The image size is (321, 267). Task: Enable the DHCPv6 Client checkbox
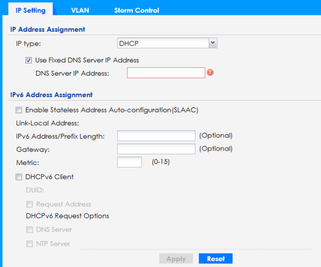click(20, 177)
